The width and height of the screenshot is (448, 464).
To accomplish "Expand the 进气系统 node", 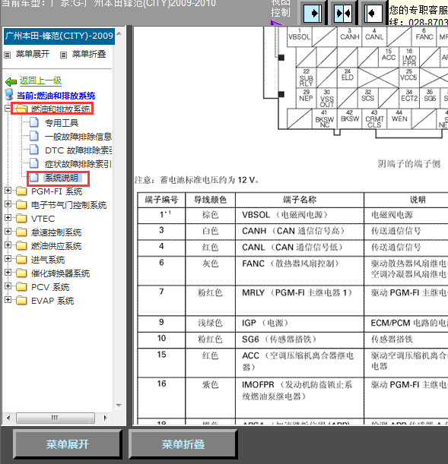I will pos(8,259).
